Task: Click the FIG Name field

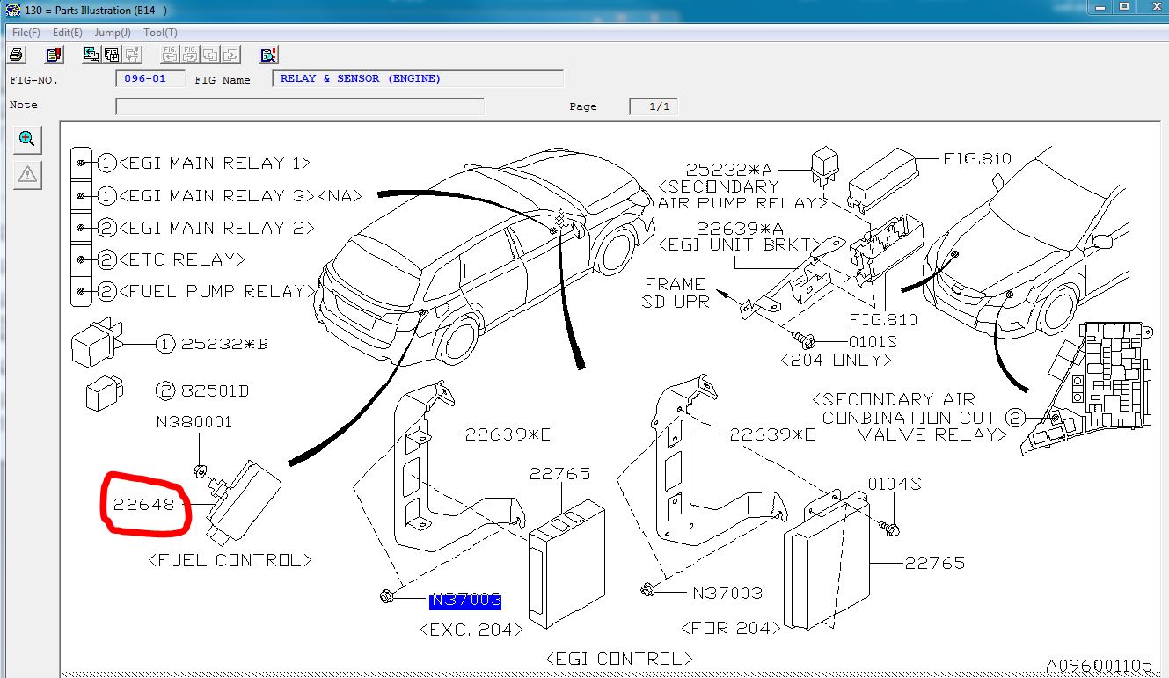Action: [417, 79]
